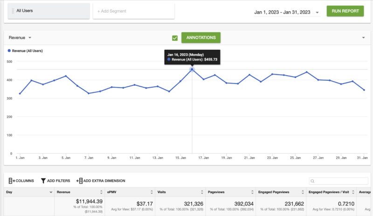
Task: Click the Add Filters funnel icon
Action: click(x=43, y=181)
